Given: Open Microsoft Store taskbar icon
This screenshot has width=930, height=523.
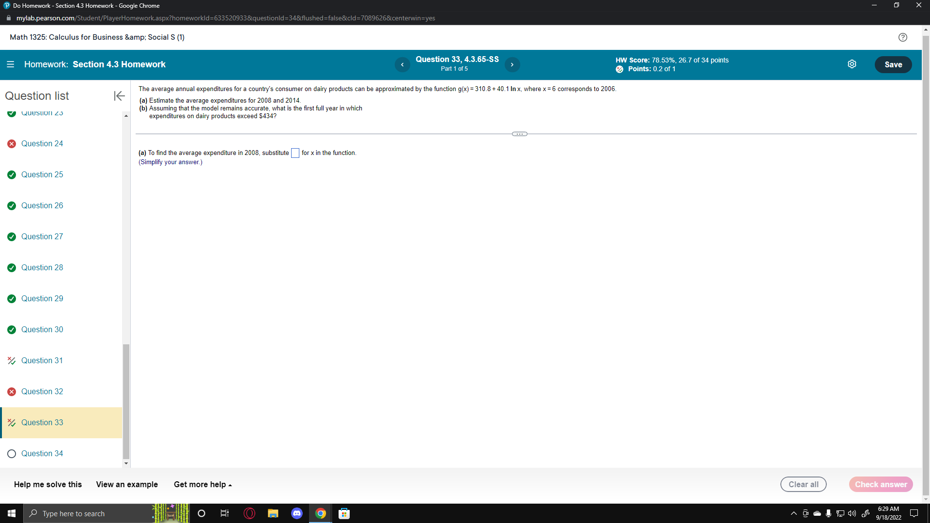Looking at the screenshot, I should (x=344, y=513).
